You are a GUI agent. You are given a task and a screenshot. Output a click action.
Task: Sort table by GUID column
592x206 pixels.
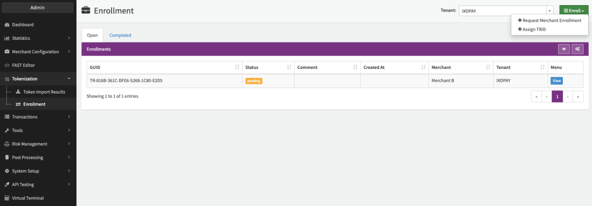pyautogui.click(x=237, y=68)
